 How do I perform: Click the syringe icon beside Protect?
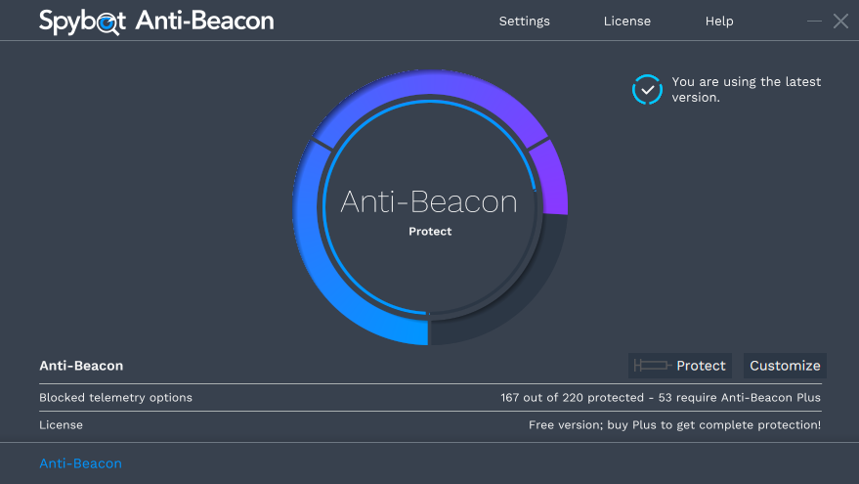click(652, 366)
